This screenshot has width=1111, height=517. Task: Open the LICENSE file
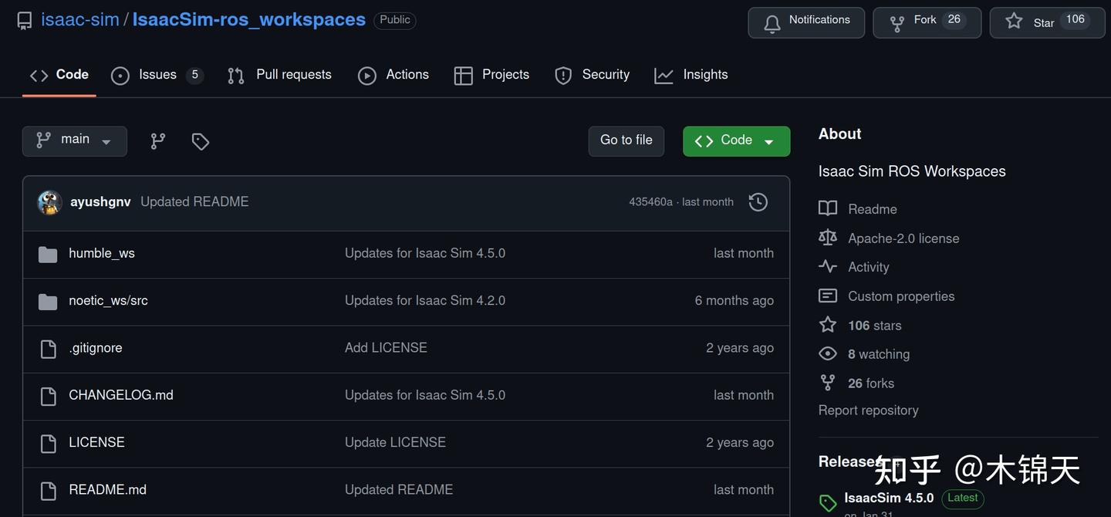pyautogui.click(x=96, y=442)
